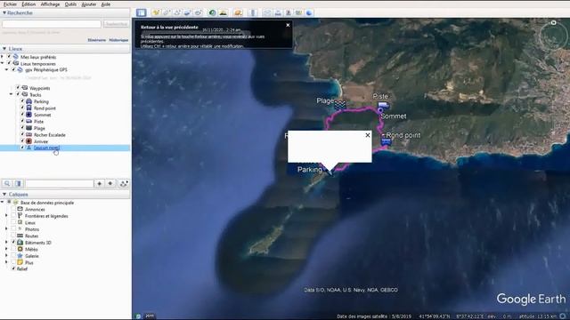Click the print toolbar icon
The image size is (570, 320).
pos(278,12)
